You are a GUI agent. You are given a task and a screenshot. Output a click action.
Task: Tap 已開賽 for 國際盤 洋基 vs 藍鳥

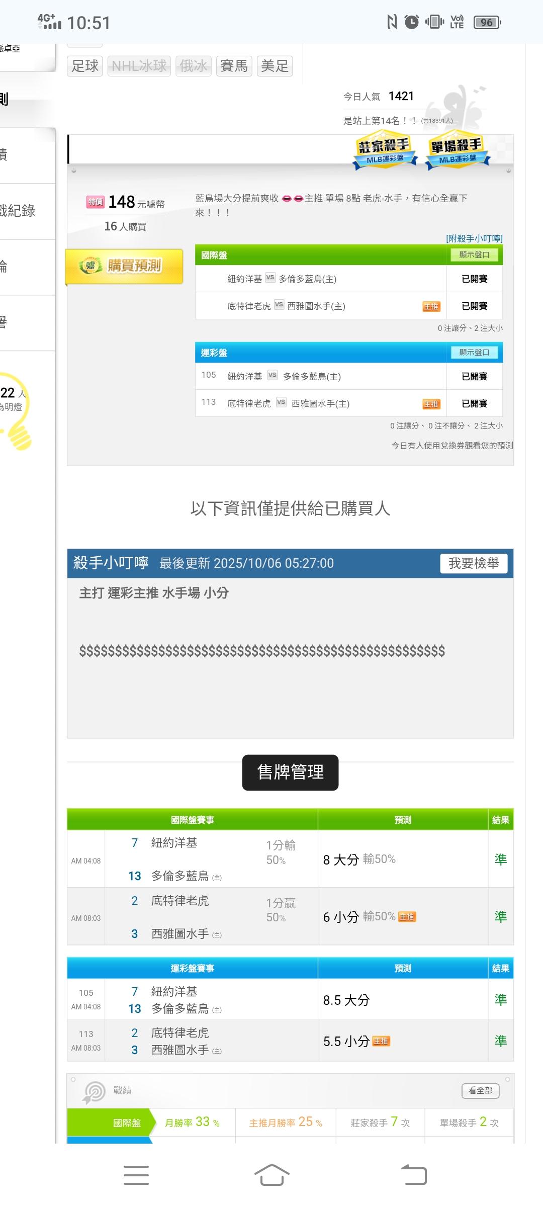475,279
